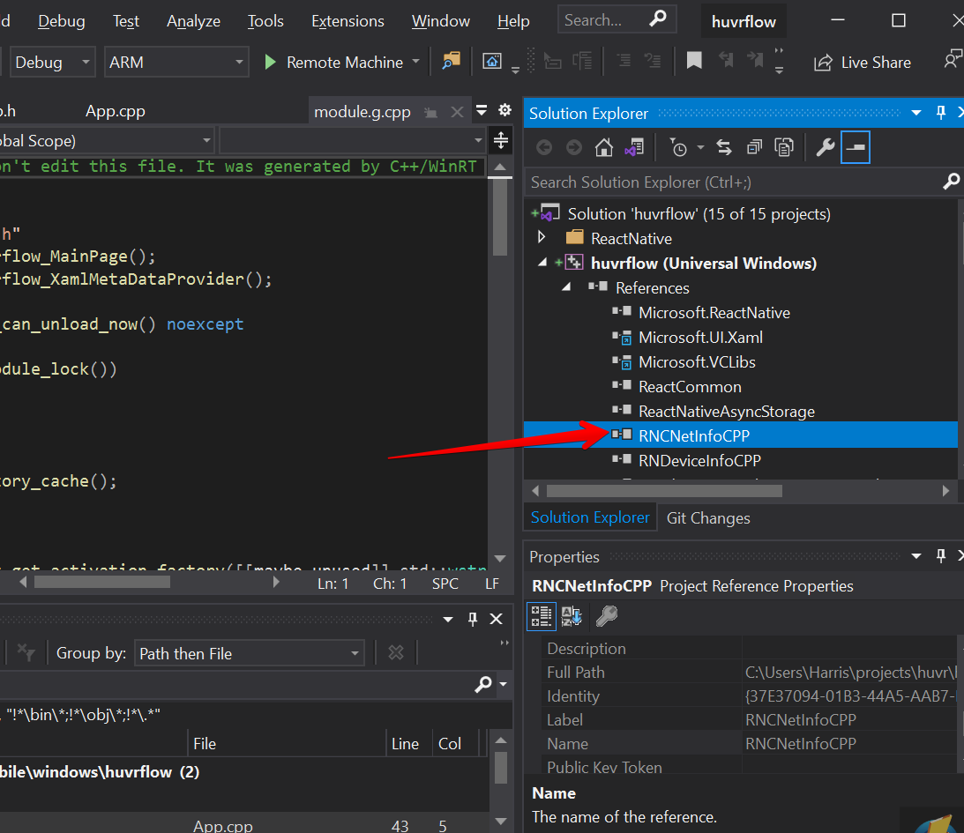Click the Collapse All icon in Solution Explorer
The image size is (964, 833).
pos(754,147)
